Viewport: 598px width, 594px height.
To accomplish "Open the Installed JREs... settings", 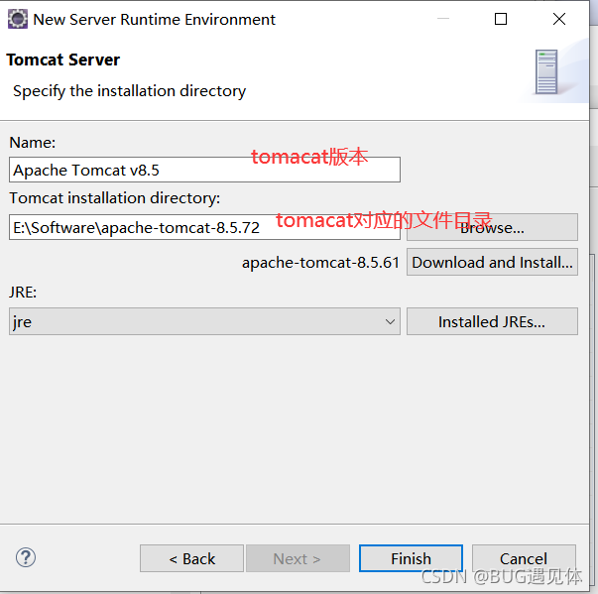I will (492, 321).
